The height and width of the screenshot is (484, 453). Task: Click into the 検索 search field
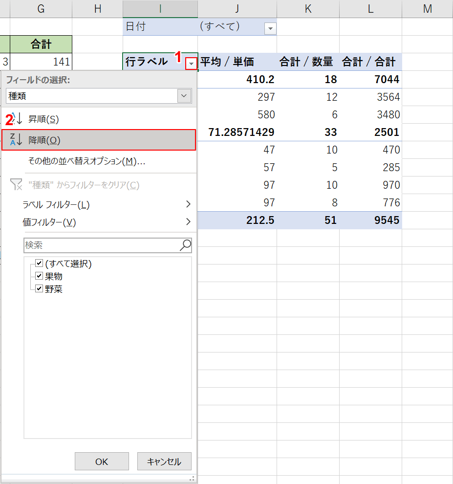point(100,245)
